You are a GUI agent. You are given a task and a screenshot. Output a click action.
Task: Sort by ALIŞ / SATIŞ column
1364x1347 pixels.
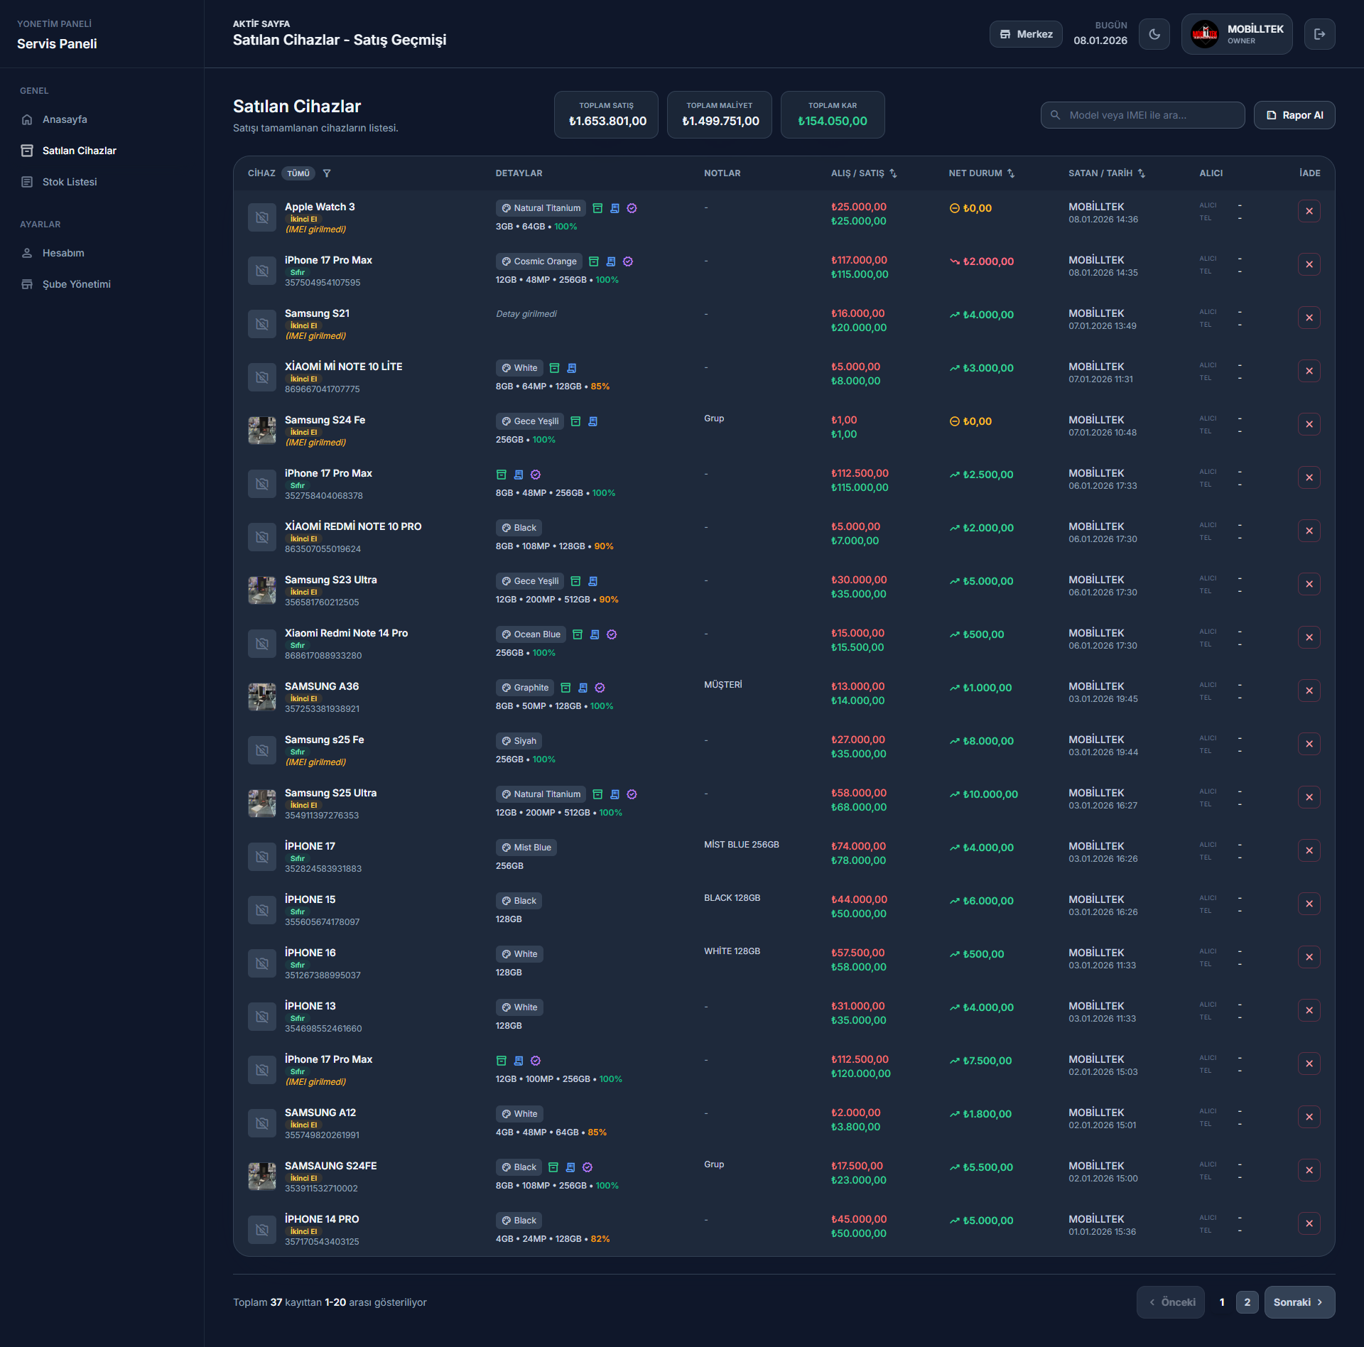tap(864, 173)
